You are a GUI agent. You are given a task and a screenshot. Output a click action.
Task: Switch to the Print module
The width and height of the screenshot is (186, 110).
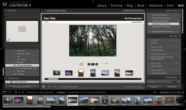tap(170, 5)
